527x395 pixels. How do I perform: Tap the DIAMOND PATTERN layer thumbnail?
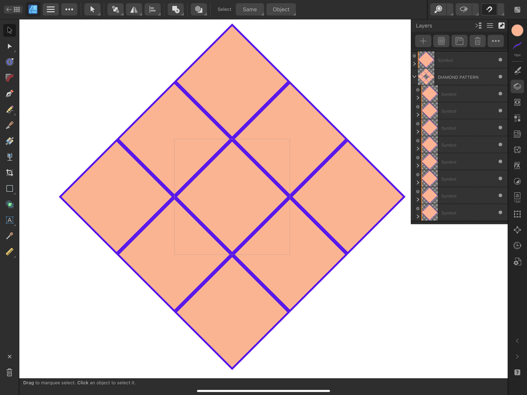[427, 76]
